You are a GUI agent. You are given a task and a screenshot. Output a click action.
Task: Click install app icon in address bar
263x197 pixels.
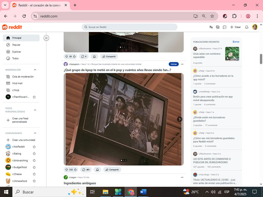(x=196, y=16)
